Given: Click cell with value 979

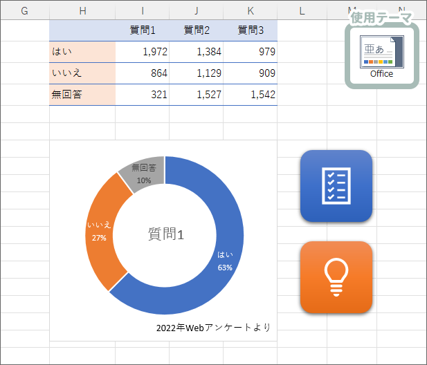Looking at the screenshot, I should point(251,52).
